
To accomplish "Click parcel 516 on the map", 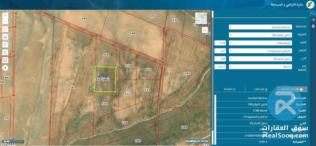I will (104, 104).
